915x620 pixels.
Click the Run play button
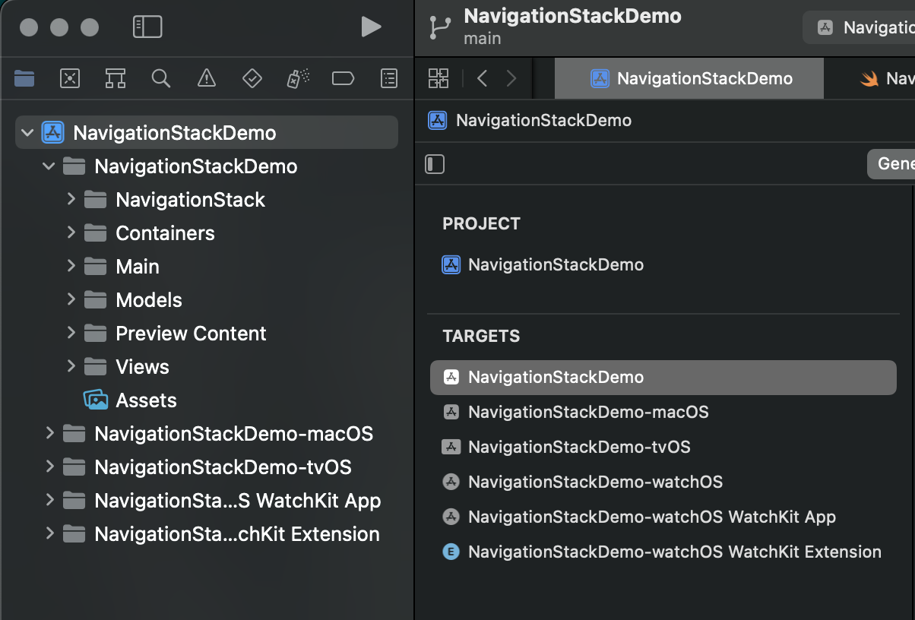pos(371,27)
